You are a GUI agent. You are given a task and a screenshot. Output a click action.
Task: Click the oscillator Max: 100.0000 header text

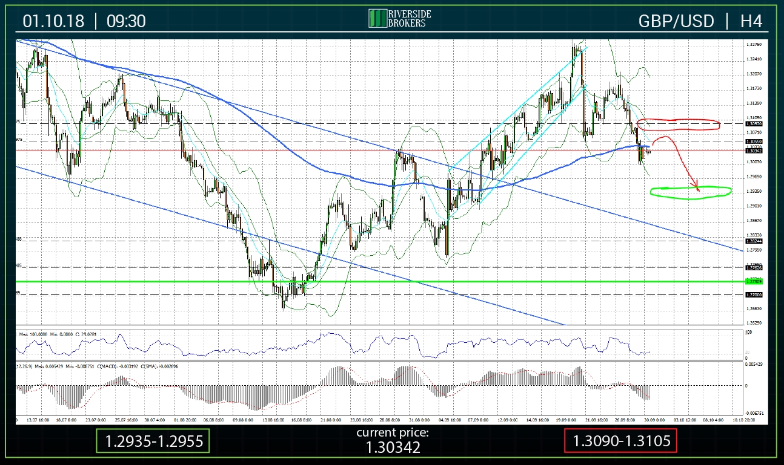pos(35,333)
